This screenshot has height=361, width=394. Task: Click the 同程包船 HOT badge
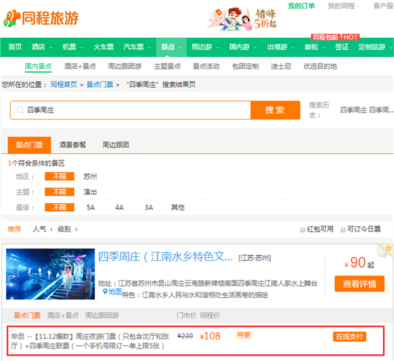click(335, 37)
